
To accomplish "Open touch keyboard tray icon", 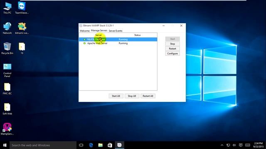I will point(248,145).
